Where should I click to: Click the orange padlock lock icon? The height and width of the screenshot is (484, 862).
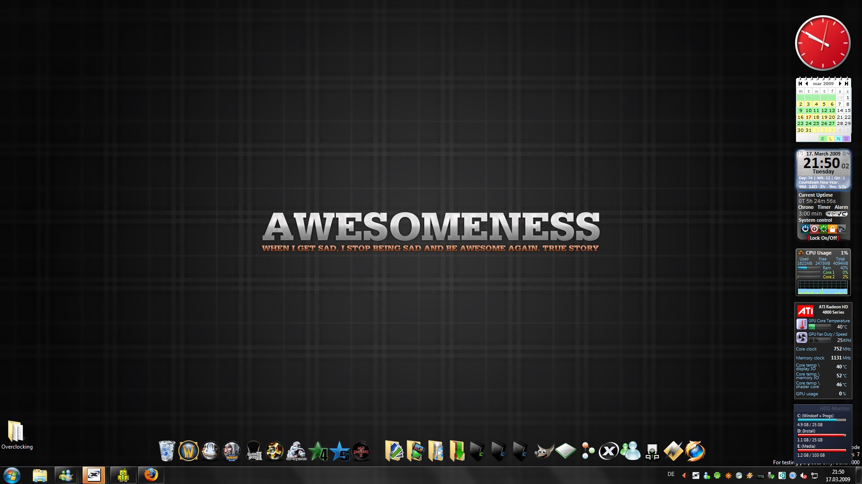pos(832,229)
